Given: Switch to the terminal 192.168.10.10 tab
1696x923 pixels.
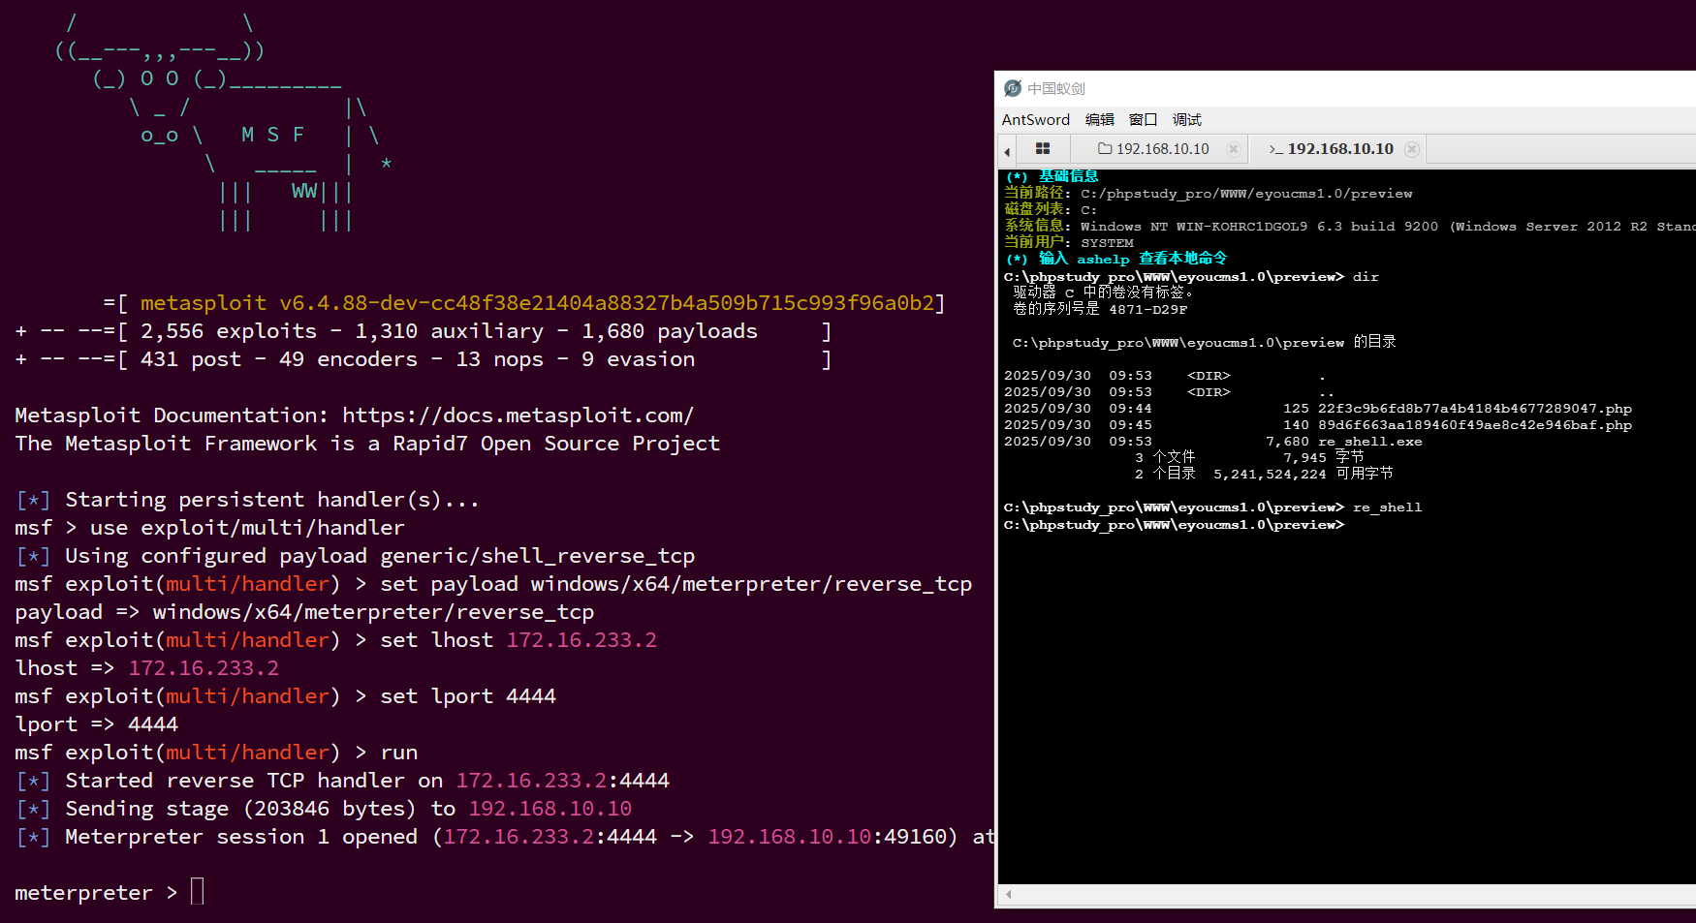Looking at the screenshot, I should (x=1340, y=149).
